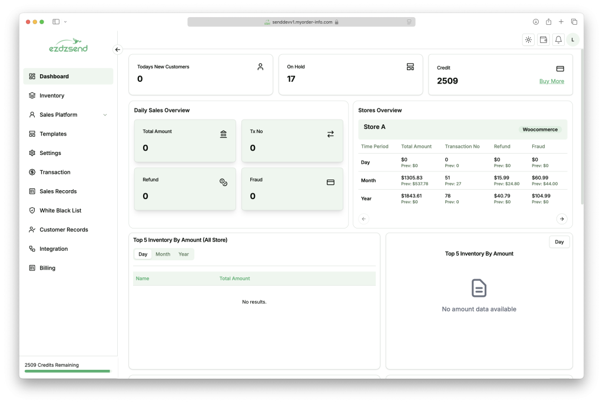Click the On Hold layout icon
Screen dimensions: 603x404
[410, 67]
